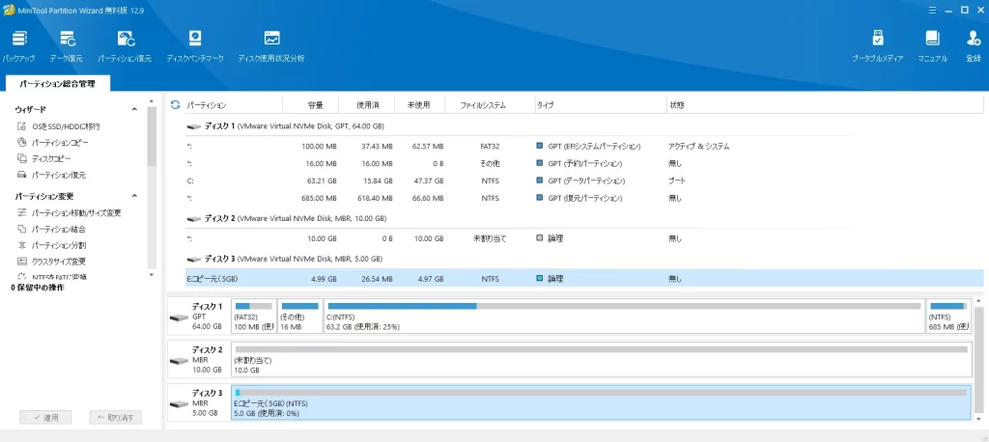Select ディスクコピー in the wizard list
This screenshot has width=989, height=442.
[51, 158]
